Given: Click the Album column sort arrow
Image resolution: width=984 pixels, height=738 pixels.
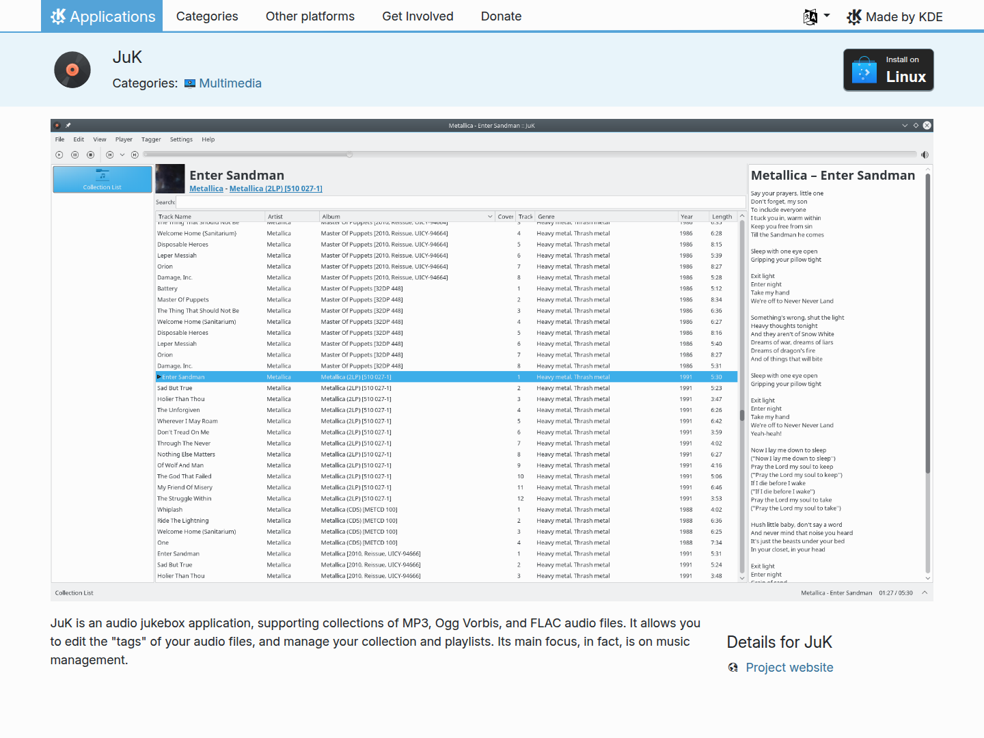Looking at the screenshot, I should (x=490, y=217).
